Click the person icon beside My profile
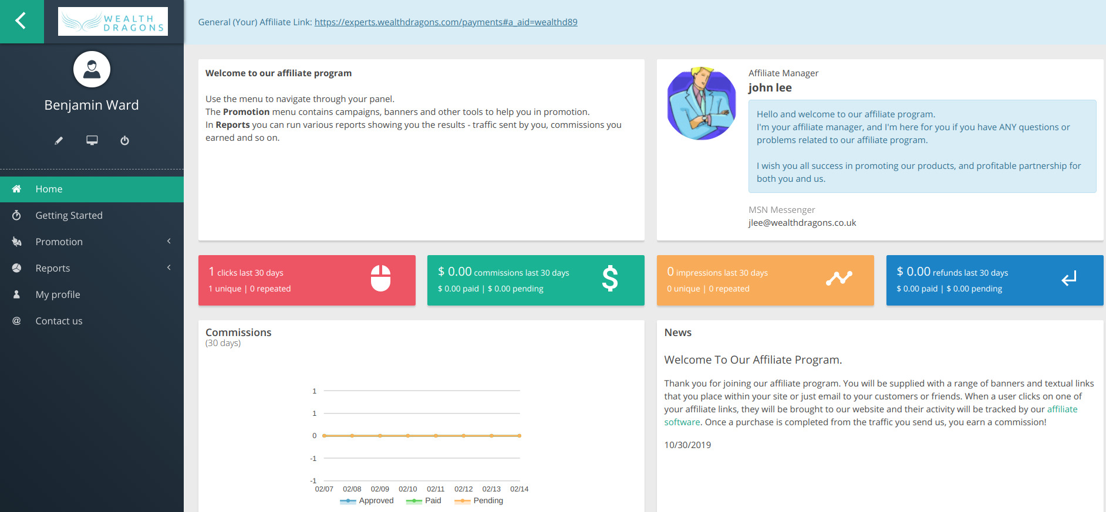The height and width of the screenshot is (512, 1106). [16, 294]
